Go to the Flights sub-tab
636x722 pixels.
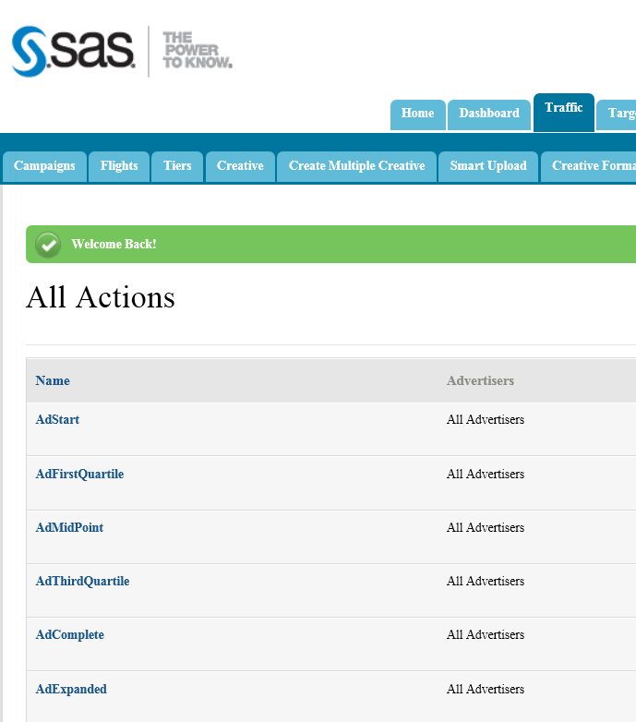[119, 166]
